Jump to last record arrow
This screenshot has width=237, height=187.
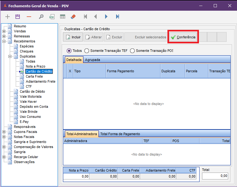click(x=117, y=16)
